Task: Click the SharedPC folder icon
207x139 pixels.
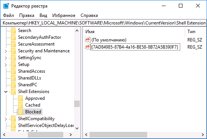Action: (x=13, y=85)
